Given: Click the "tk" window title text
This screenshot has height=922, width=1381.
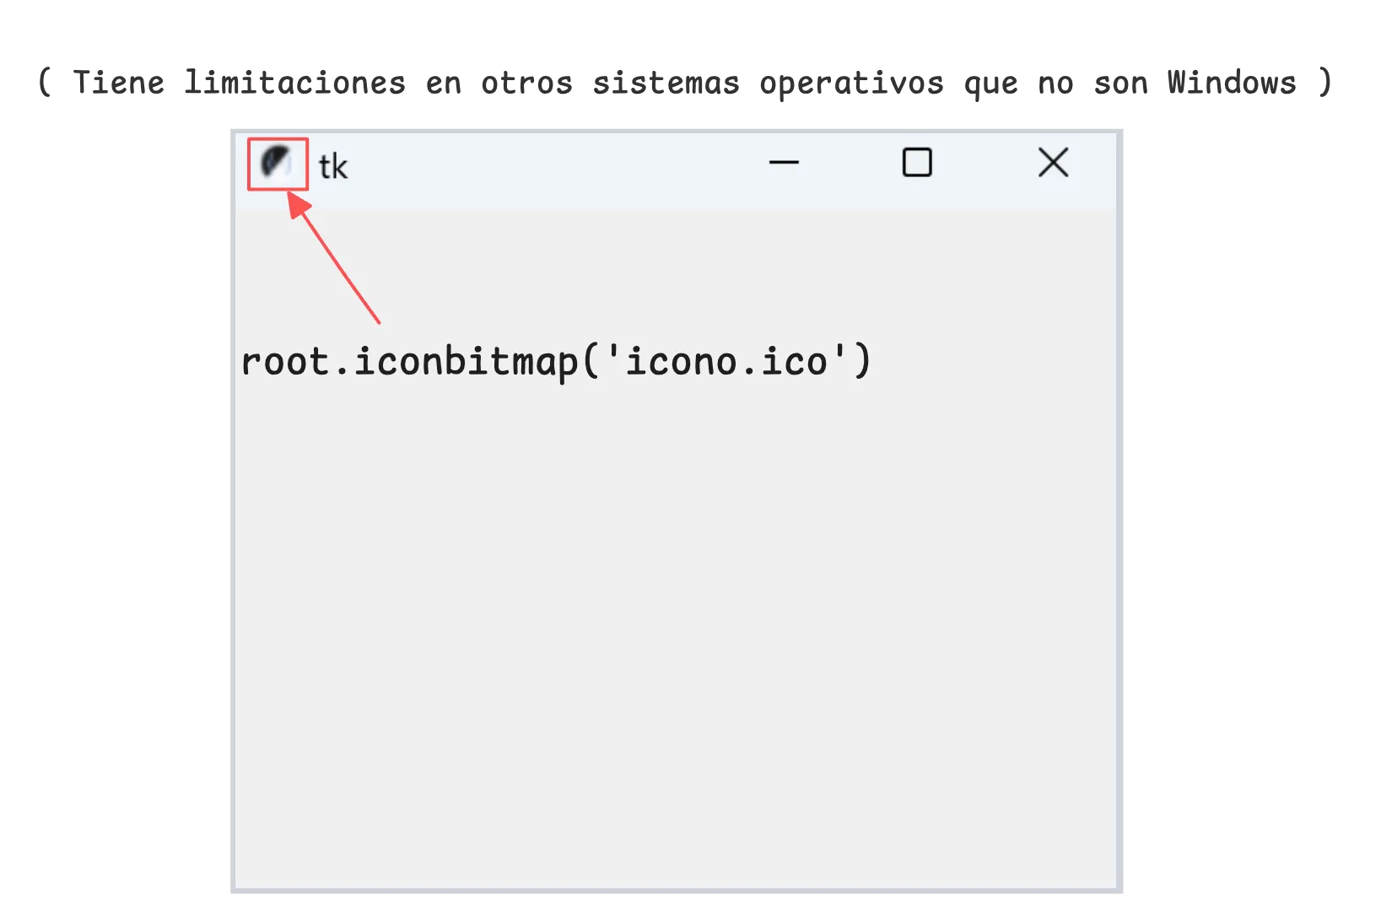Looking at the screenshot, I should 333,167.
